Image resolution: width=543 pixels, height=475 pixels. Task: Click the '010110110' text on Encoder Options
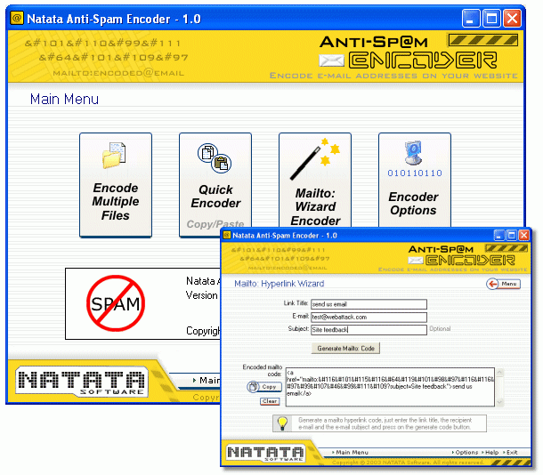click(415, 173)
